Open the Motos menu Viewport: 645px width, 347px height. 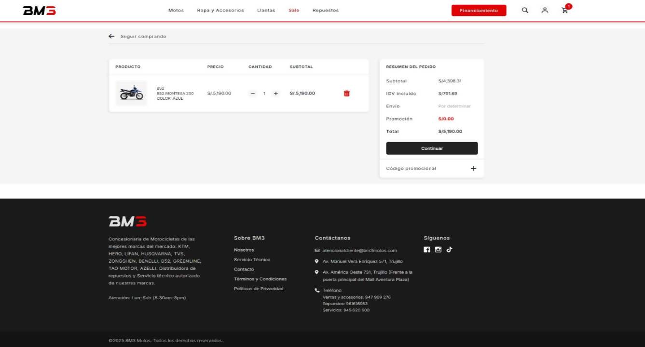click(x=176, y=10)
